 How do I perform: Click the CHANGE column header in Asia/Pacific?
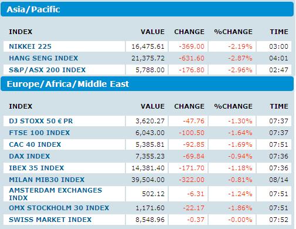[189, 32]
